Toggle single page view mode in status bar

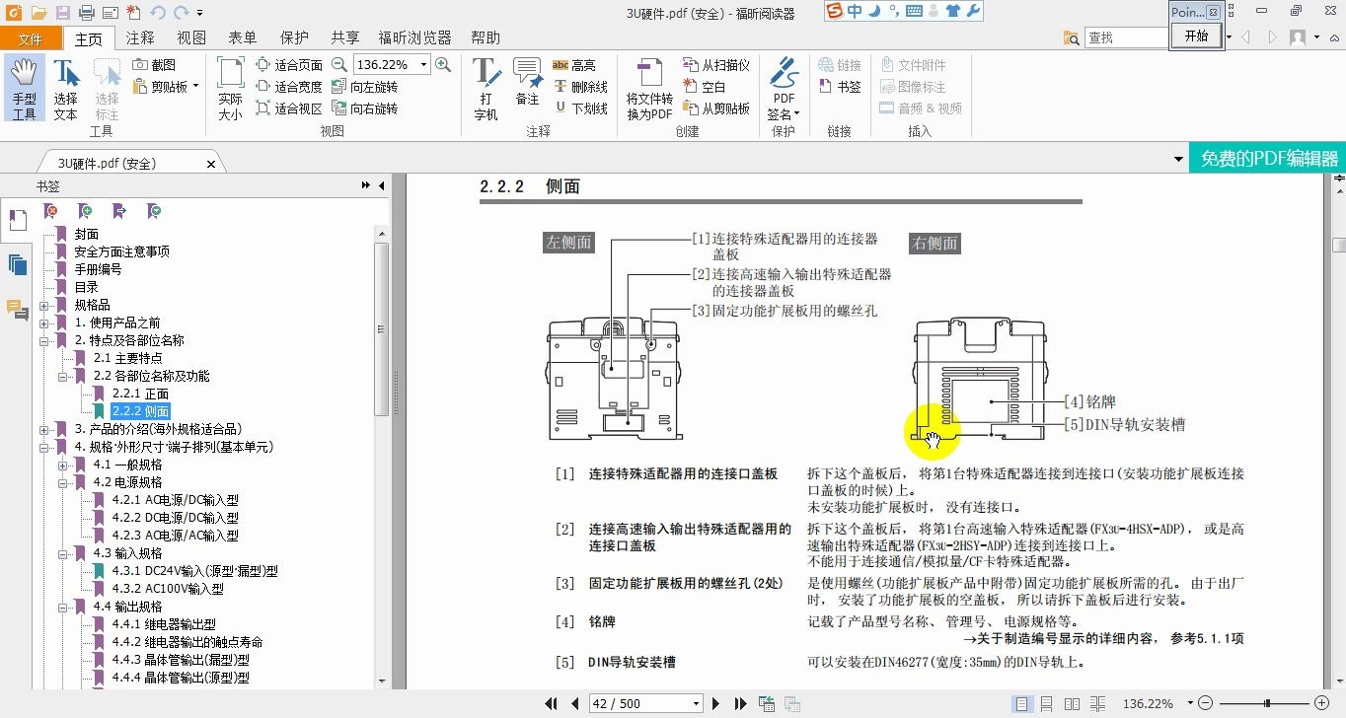click(1021, 704)
